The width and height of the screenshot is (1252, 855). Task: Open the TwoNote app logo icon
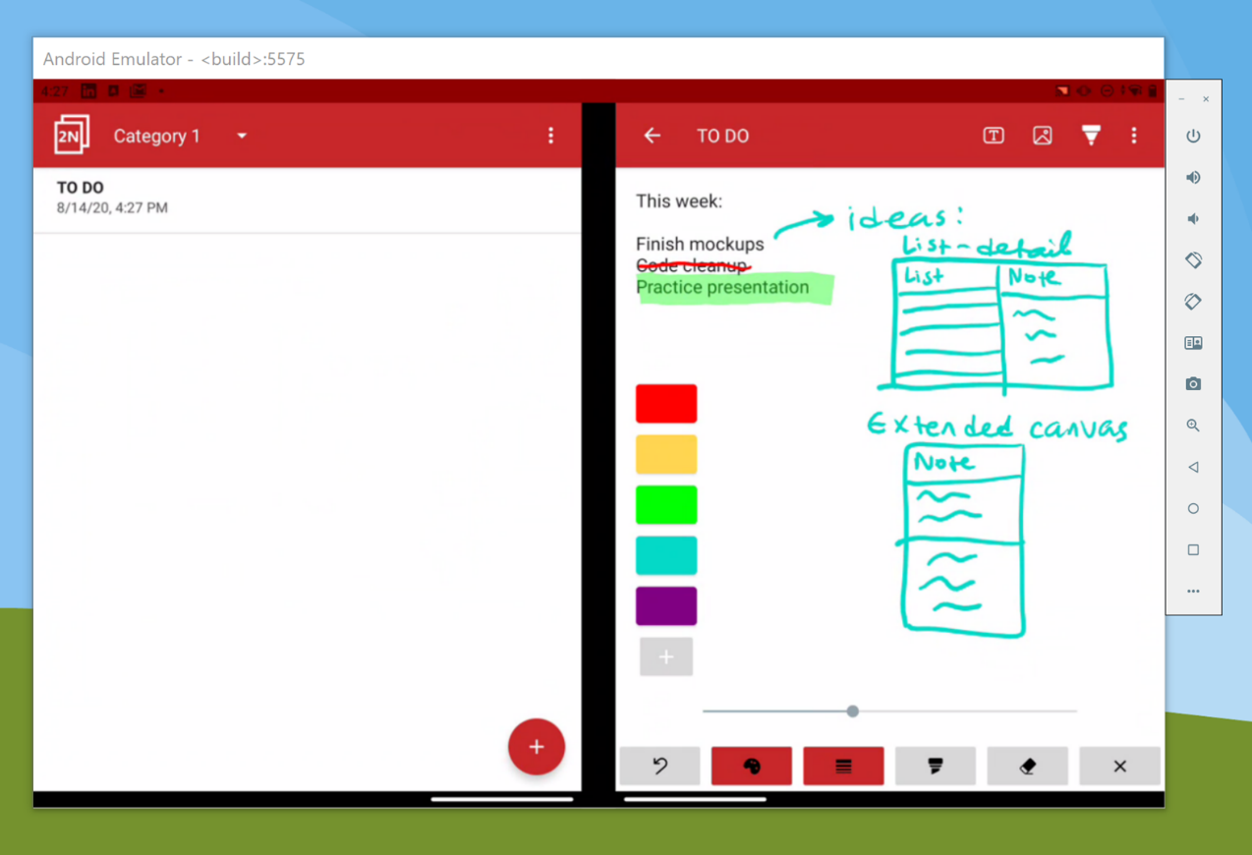point(71,136)
